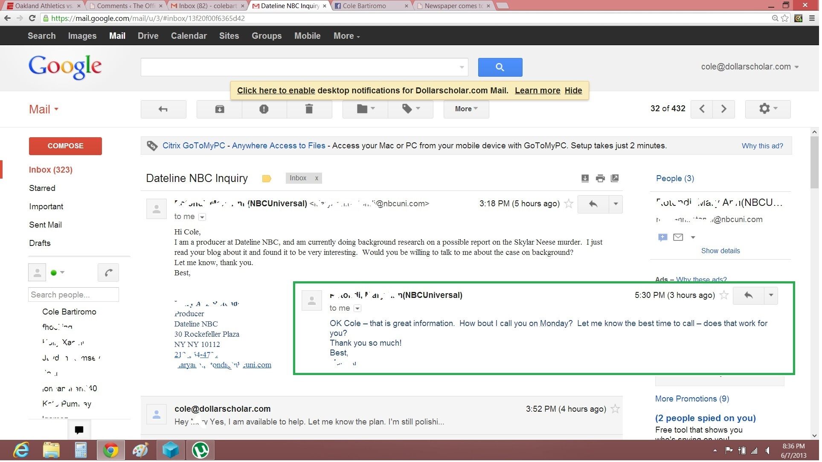822x462 pixels.
Task: Click Why this ad? link
Action: point(765,147)
